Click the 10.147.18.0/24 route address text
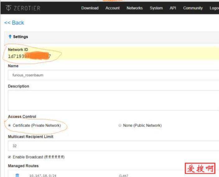219x177 pixels. [43, 175]
